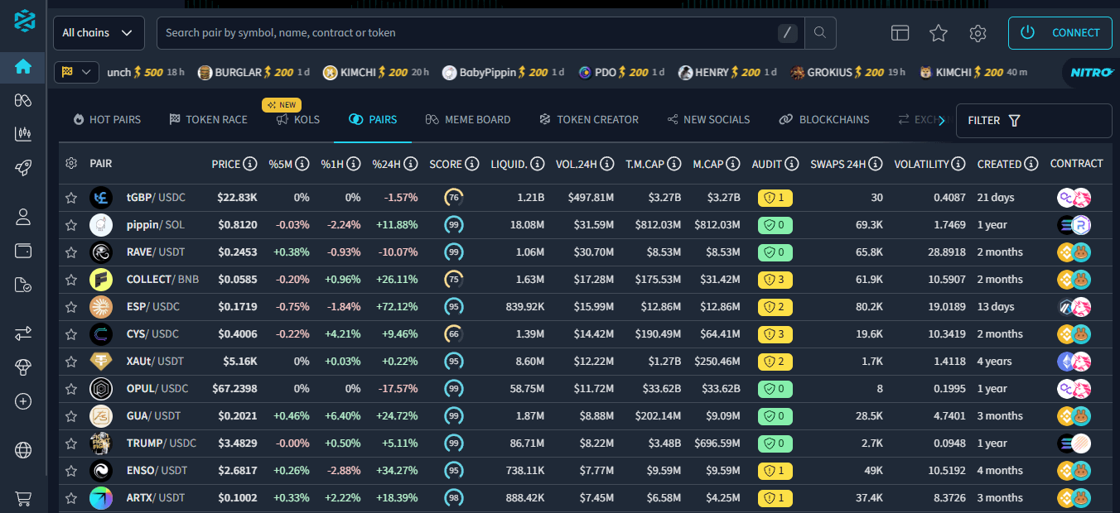The height and width of the screenshot is (513, 1120).
Task: Open the FILTER control
Action: click(x=1034, y=121)
